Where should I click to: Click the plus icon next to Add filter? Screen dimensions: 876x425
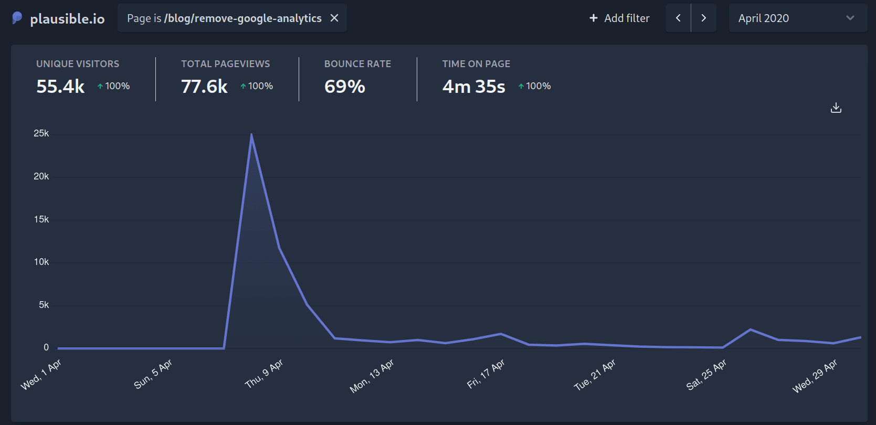click(594, 18)
